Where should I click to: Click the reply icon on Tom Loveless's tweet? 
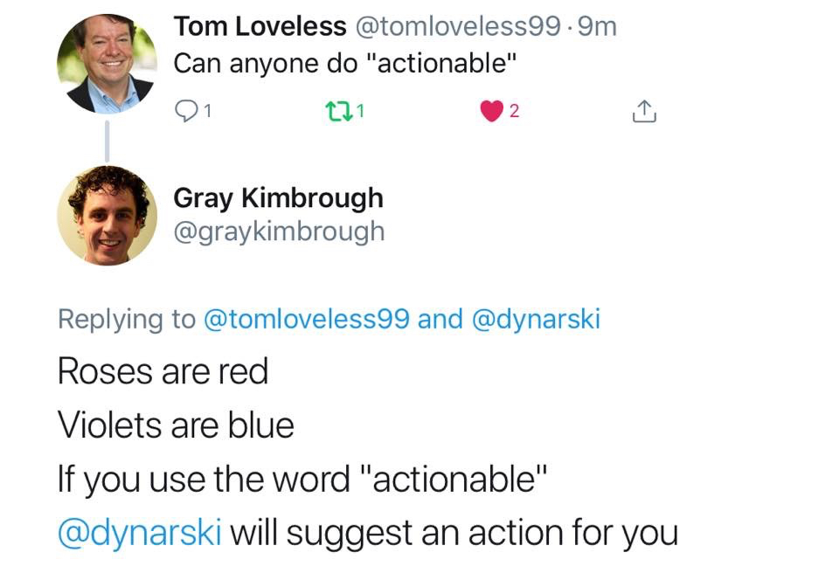[187, 111]
